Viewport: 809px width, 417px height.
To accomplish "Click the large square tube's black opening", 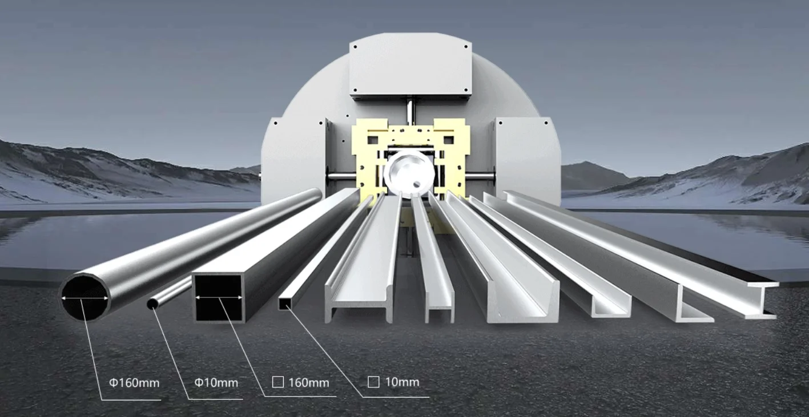I will click(219, 309).
